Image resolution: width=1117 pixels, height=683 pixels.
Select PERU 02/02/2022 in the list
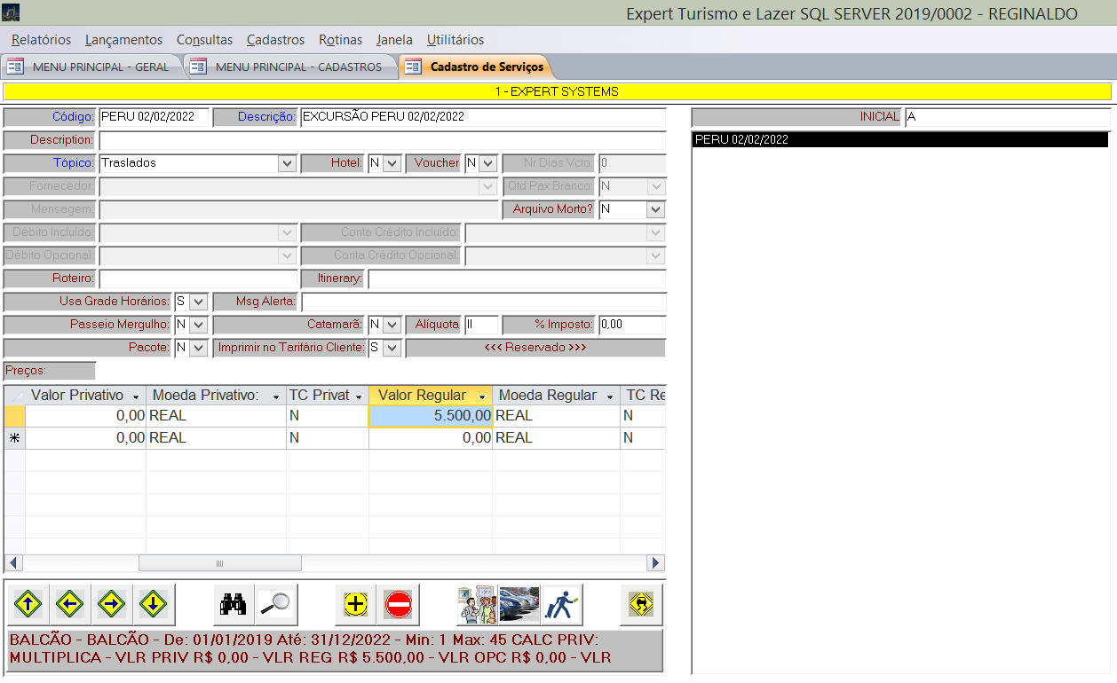tap(899, 140)
